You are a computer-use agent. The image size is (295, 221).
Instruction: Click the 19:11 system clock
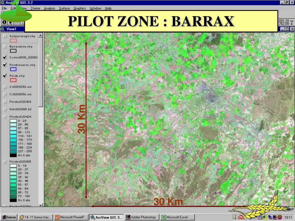288,217
